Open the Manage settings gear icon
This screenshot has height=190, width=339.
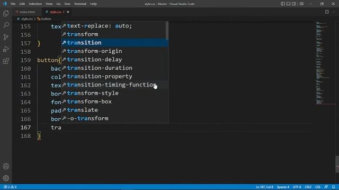[6, 178]
